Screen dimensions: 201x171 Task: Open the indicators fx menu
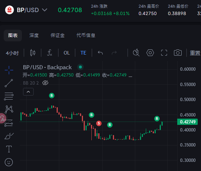(50, 53)
